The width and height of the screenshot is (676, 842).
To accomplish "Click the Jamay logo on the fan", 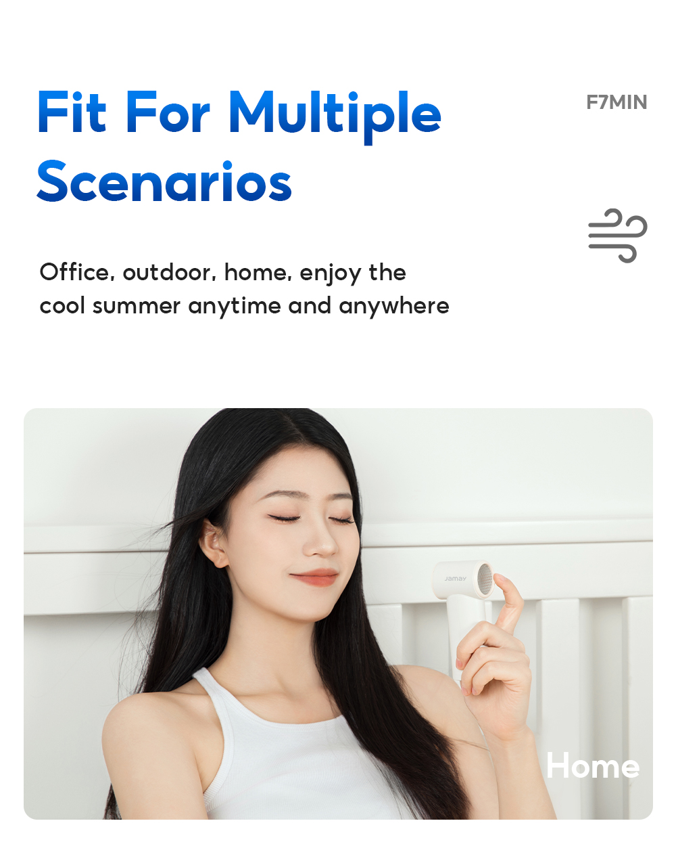I will point(455,579).
